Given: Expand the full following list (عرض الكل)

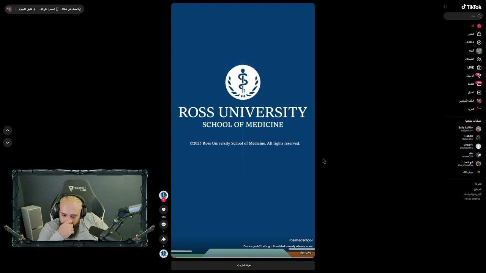Looking at the screenshot, I should point(472,172).
